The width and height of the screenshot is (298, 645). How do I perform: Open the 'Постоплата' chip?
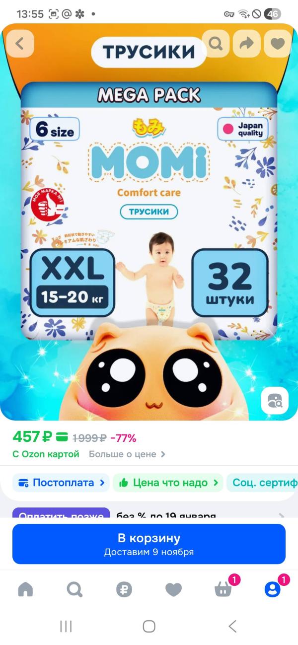(61, 483)
